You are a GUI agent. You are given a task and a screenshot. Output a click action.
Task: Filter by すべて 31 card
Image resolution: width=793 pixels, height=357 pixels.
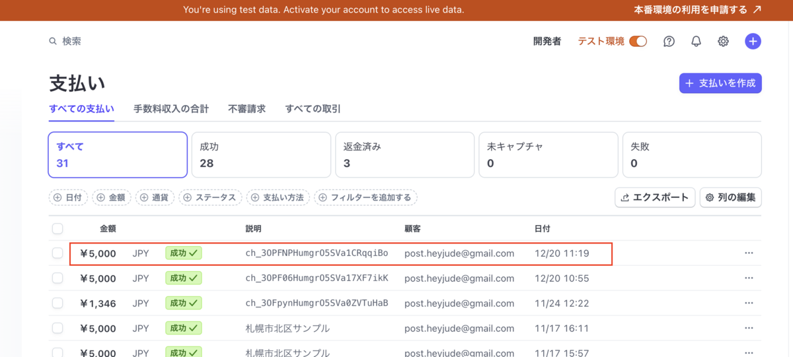point(118,155)
